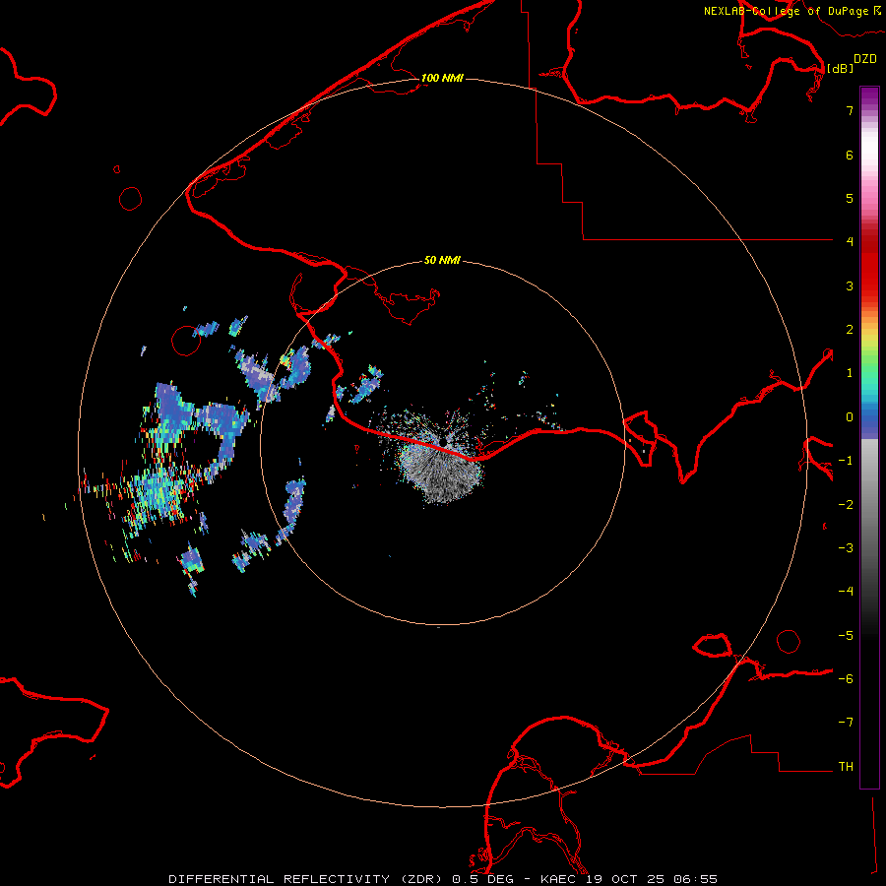Click the 06:55 timestamp
The width and height of the screenshot is (886, 886).
696,879
